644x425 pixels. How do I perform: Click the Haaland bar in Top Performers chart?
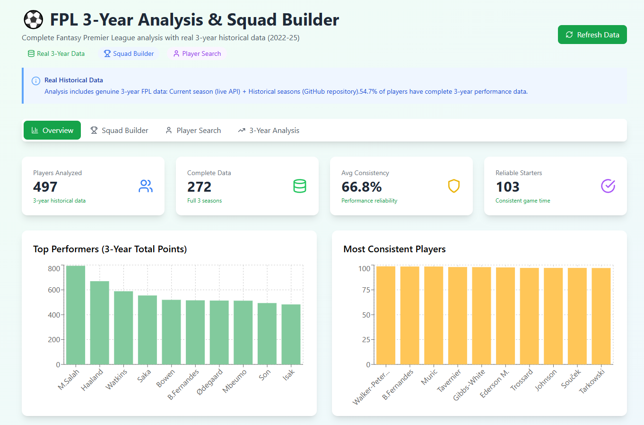(x=100, y=323)
